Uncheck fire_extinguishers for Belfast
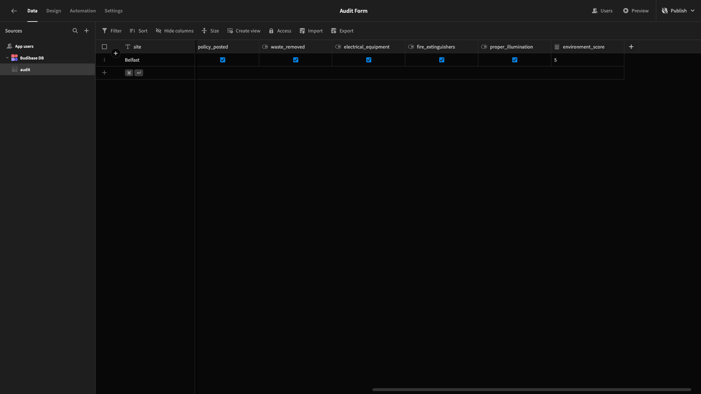 click(442, 60)
